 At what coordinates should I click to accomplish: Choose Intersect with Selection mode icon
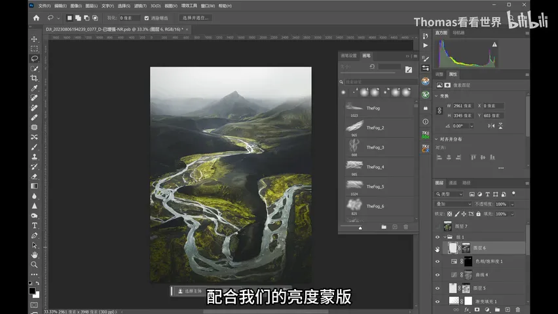[95, 18]
